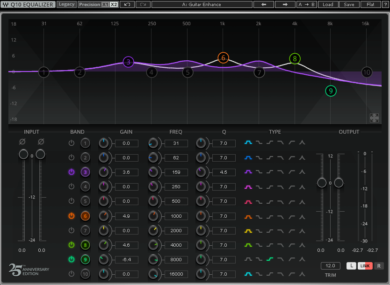Enable band 2 power button
Image resolution: width=390 pixels, height=285 pixels.
[72, 157]
